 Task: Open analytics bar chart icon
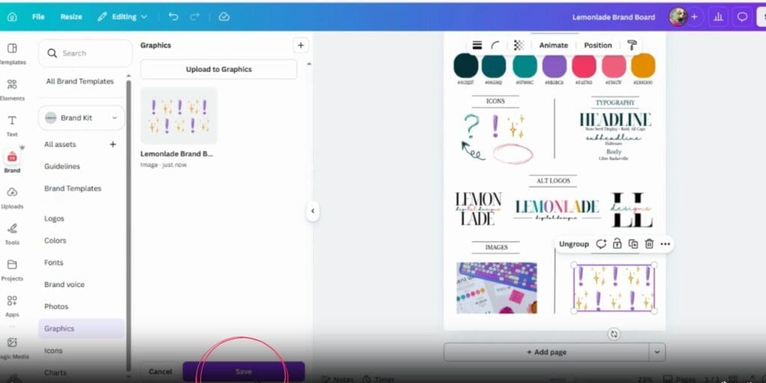pos(718,16)
